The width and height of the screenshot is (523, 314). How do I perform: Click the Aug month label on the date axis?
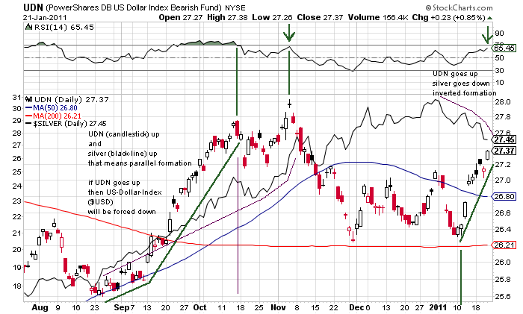[40, 308]
